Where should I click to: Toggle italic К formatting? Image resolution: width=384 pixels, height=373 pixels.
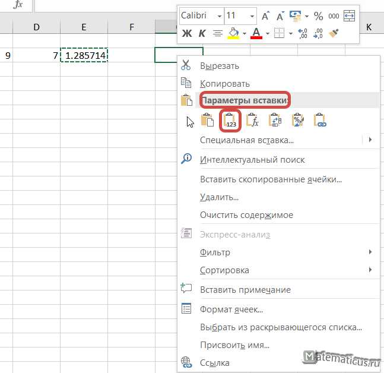[202, 33]
